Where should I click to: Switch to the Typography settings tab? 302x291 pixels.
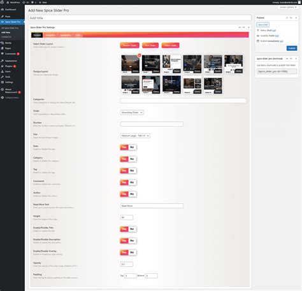pos(65,35)
